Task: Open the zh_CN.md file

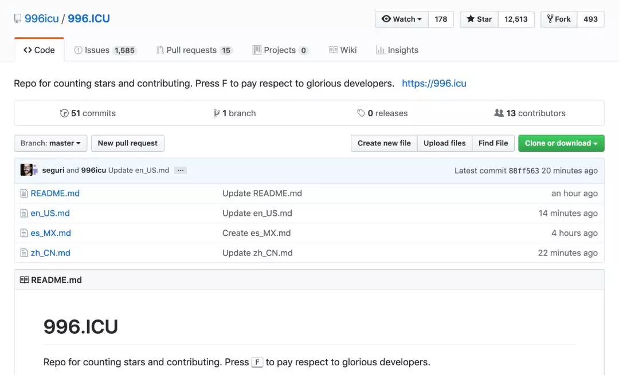Action: pos(50,252)
